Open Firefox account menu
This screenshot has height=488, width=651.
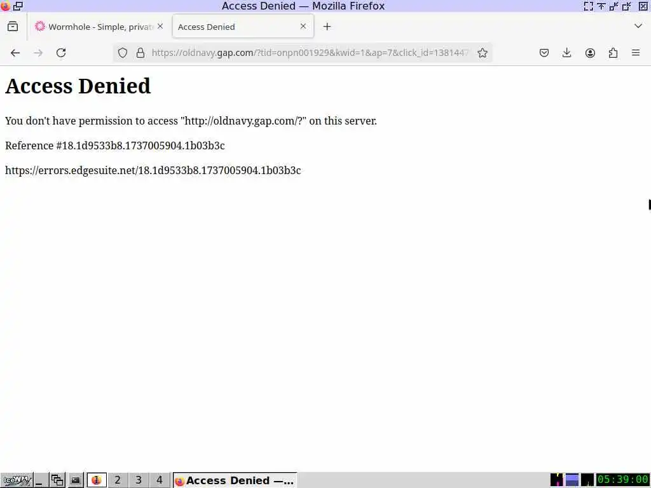pyautogui.click(x=590, y=53)
